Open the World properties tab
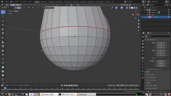Screen dimensions: 171x96 tap(143, 54)
